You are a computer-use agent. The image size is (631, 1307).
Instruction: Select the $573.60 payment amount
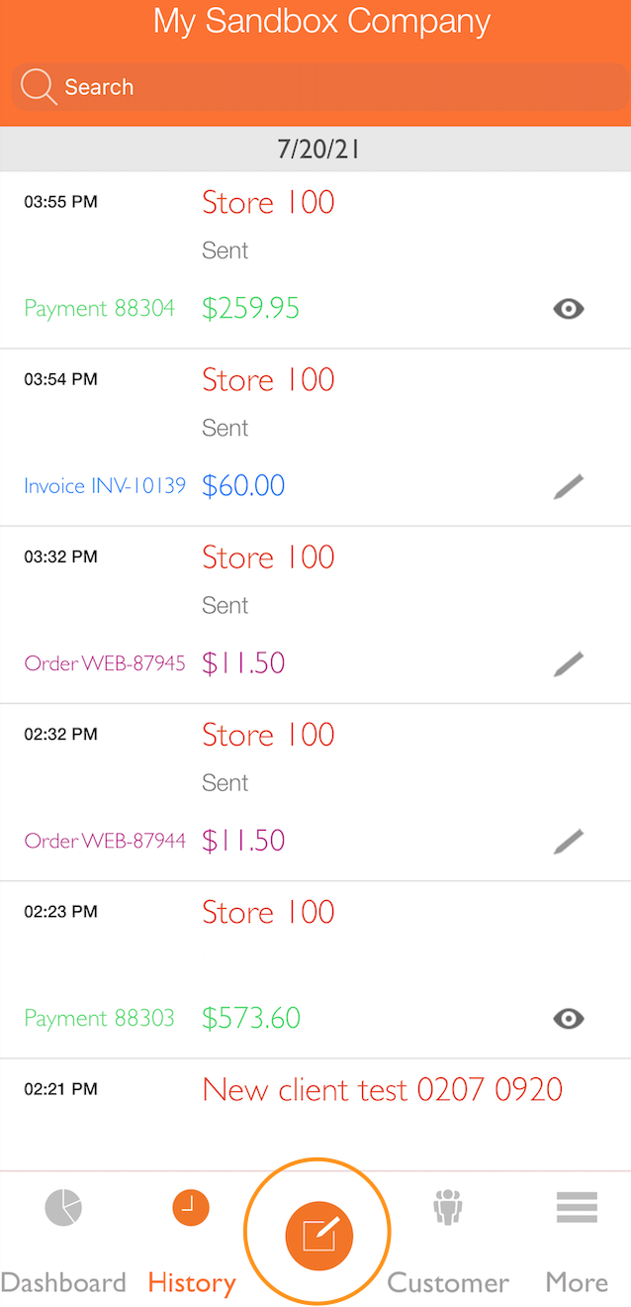pos(251,1018)
